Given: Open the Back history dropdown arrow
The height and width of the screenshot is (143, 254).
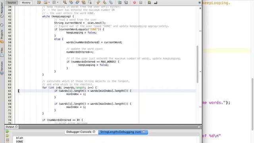Looking at the screenshot, I should (49, 2).
